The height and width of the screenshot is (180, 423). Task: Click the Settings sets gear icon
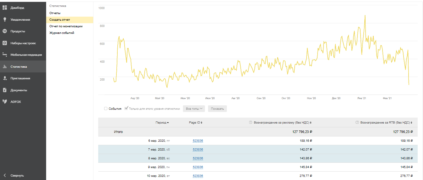pos(5,43)
